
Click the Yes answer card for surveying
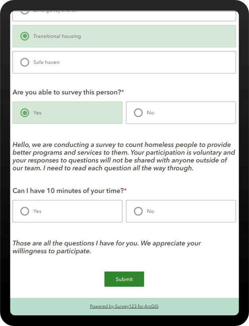tap(67, 112)
